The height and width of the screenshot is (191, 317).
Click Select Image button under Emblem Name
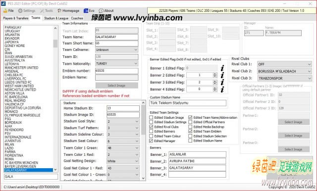117,86
